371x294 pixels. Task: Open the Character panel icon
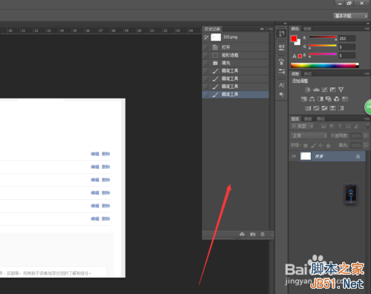tap(281, 85)
